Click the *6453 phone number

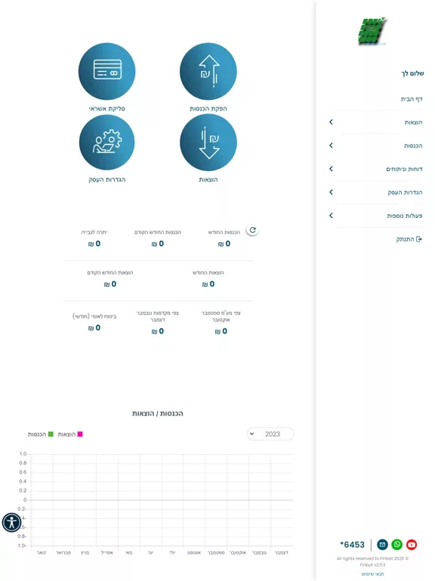pyautogui.click(x=353, y=545)
